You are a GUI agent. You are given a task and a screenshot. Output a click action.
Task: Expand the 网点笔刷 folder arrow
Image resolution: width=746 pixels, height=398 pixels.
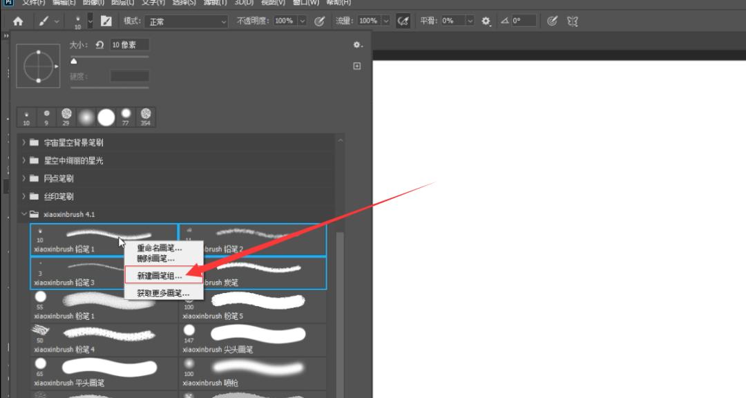click(x=23, y=178)
